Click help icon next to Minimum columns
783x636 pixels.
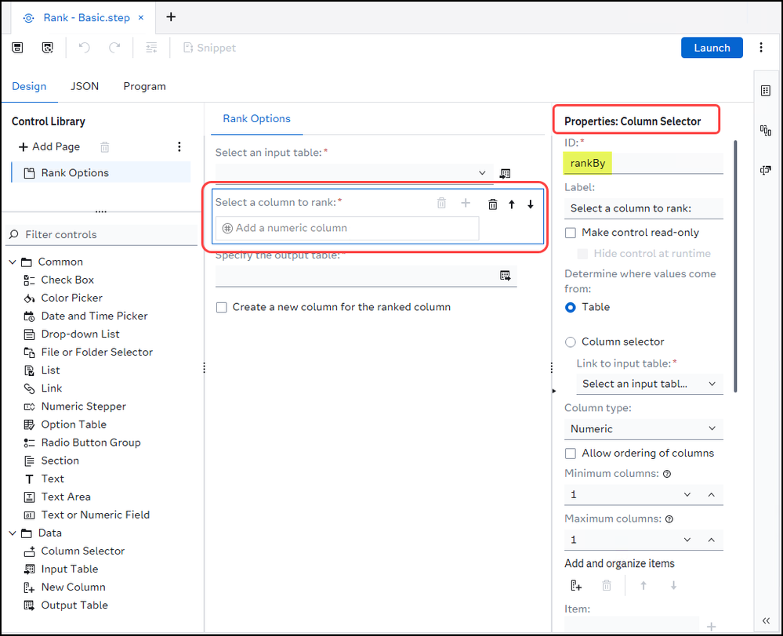(667, 474)
